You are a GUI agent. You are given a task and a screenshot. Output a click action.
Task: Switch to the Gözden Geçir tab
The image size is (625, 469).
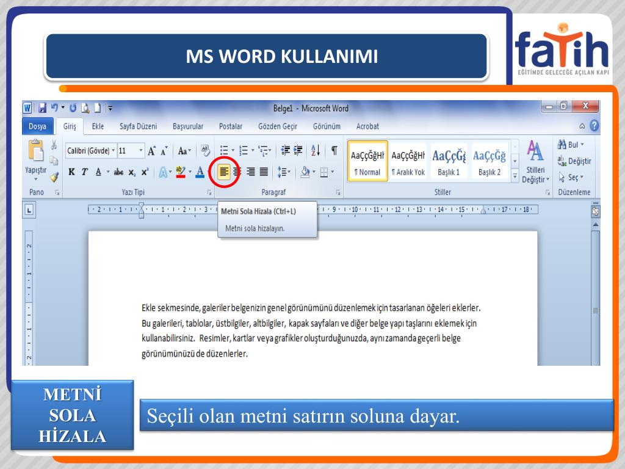tap(278, 126)
